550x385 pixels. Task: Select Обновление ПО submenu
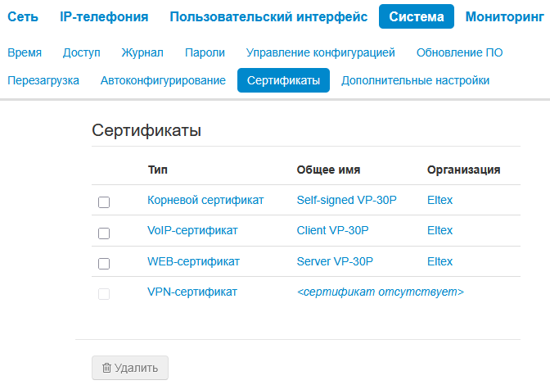pyautogui.click(x=459, y=52)
